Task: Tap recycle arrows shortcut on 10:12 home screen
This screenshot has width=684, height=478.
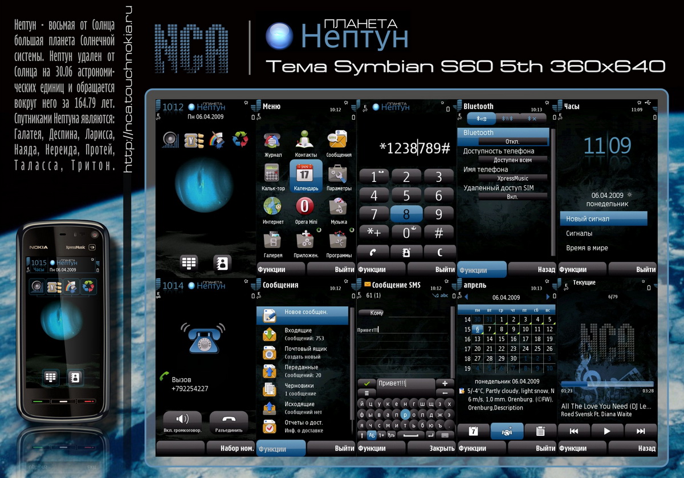Action: click(240, 140)
